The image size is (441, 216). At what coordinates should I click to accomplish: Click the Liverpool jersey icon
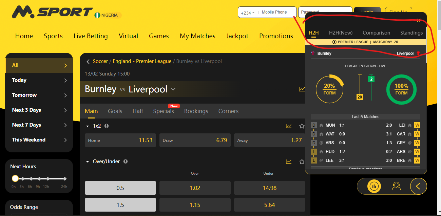(x=418, y=53)
